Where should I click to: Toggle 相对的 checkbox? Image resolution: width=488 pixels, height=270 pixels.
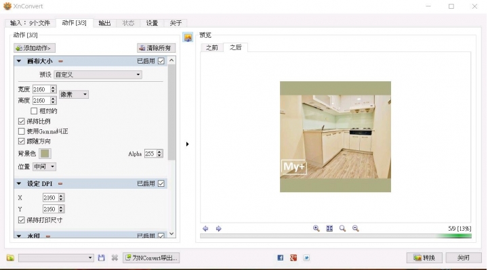point(34,111)
